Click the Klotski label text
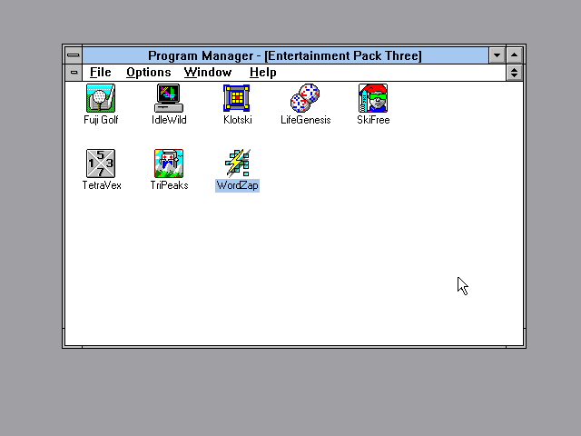Image resolution: width=581 pixels, height=436 pixels. coord(238,120)
